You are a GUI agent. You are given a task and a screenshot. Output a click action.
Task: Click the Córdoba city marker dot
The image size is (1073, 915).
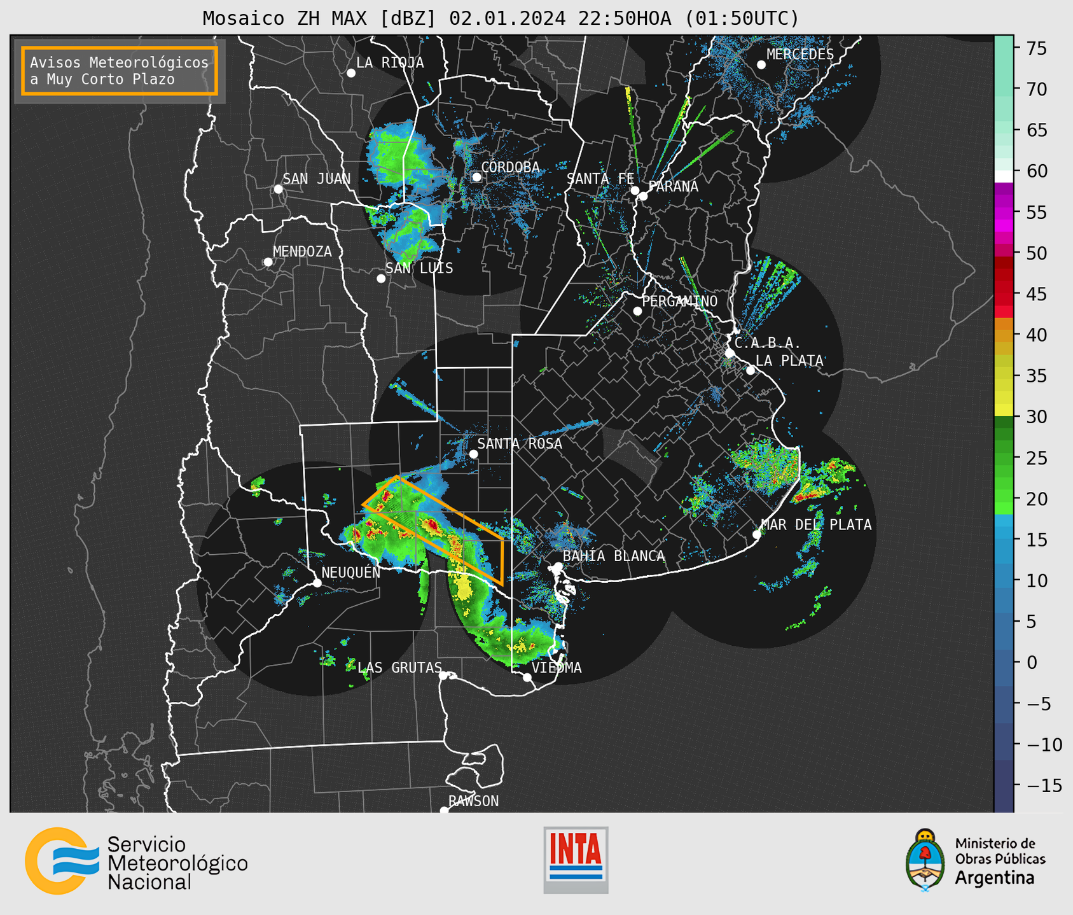(x=476, y=177)
